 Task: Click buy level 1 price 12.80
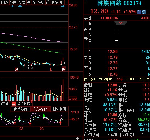tap(113, 52)
